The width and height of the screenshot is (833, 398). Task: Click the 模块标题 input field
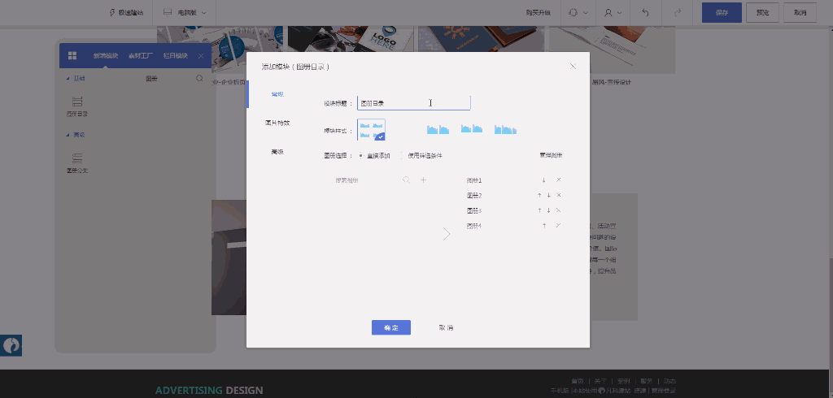[x=414, y=103]
